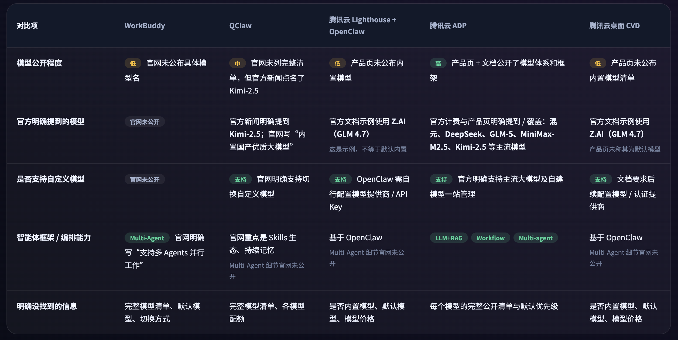Click the 中 badge in the QClaw column
Viewport: 678px width, 340px height.
237,63
